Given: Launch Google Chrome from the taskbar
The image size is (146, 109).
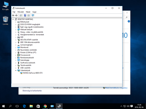Looking at the screenshot, I should [x=45, y=106].
